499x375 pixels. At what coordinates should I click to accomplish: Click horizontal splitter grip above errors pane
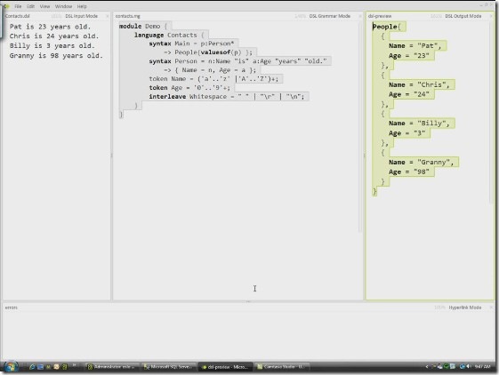click(248, 301)
